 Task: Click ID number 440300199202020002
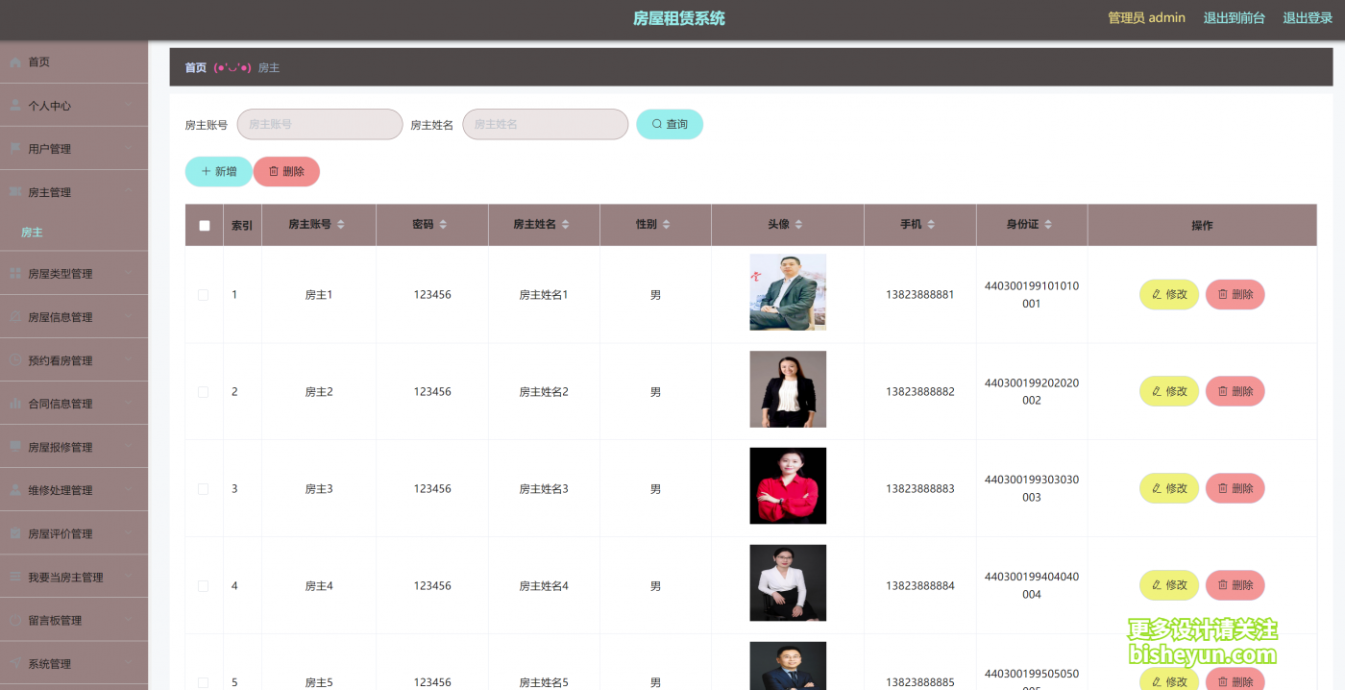[x=1032, y=391]
